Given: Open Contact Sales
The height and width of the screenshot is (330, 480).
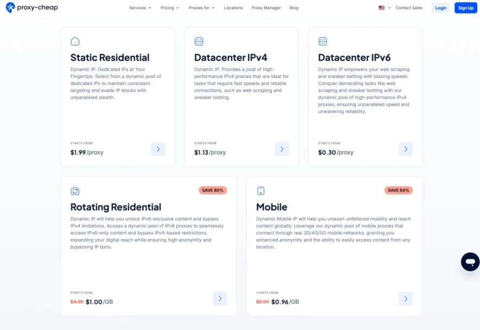Looking at the screenshot, I should tap(409, 8).
